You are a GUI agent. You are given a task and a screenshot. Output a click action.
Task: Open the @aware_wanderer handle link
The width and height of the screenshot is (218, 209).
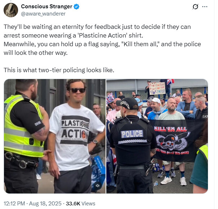pyautogui.click(x=43, y=14)
